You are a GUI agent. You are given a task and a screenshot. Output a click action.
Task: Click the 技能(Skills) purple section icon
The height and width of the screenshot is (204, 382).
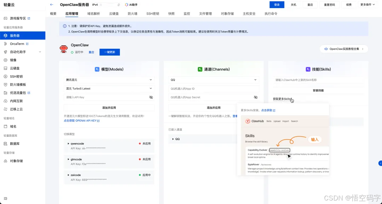coord(308,69)
